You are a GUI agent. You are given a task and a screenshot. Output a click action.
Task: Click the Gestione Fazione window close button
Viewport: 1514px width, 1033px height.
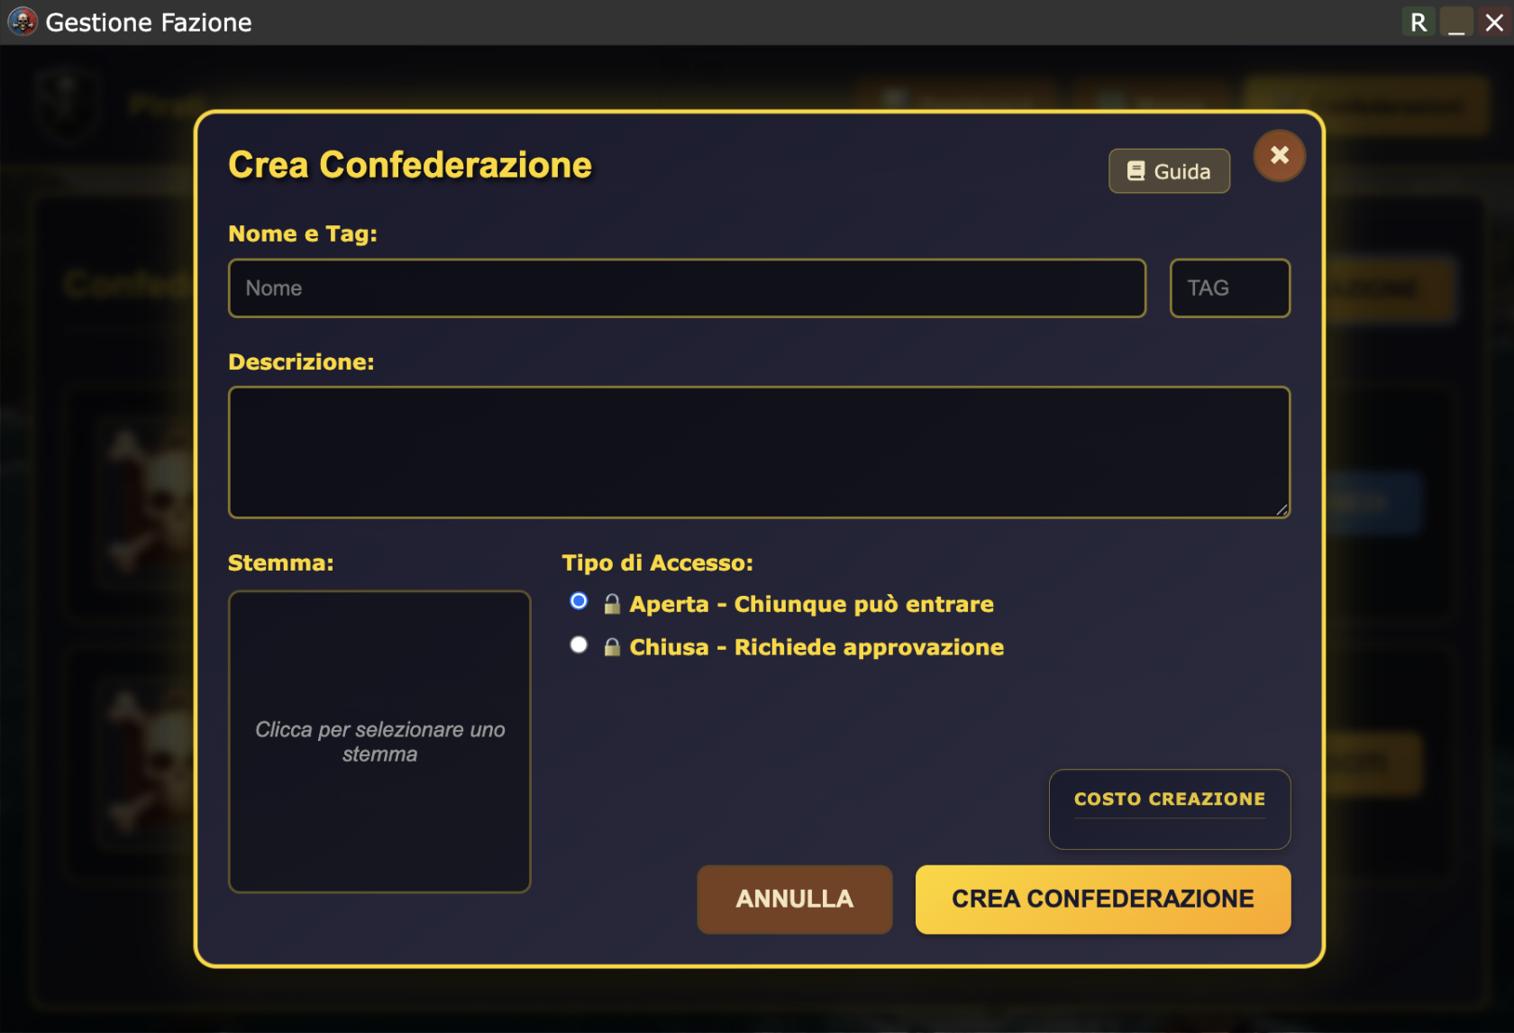pos(1493,22)
